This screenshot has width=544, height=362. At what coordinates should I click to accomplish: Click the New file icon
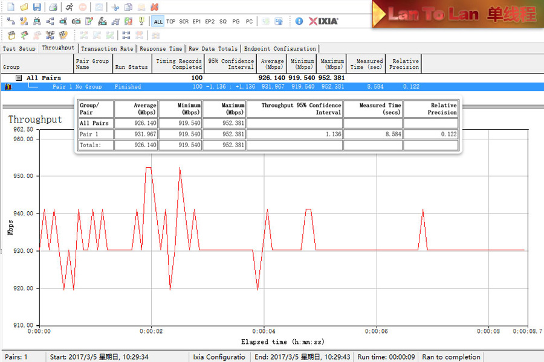pos(10,7)
